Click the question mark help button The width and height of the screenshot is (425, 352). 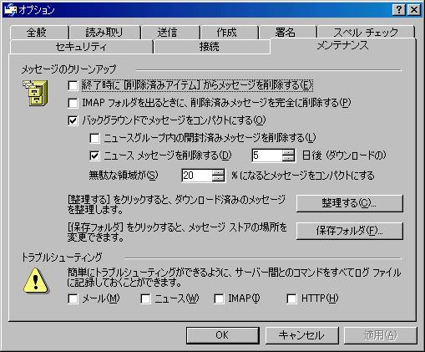(399, 10)
